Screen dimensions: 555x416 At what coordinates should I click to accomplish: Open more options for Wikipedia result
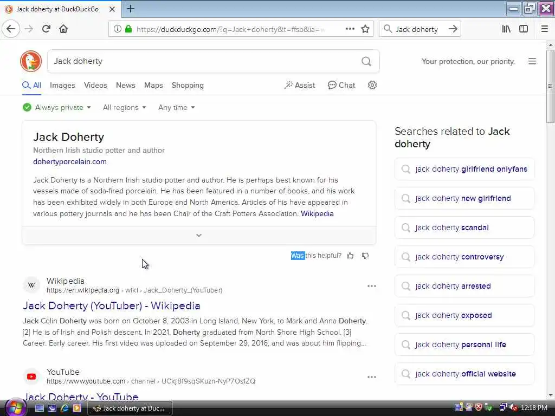[x=372, y=286]
